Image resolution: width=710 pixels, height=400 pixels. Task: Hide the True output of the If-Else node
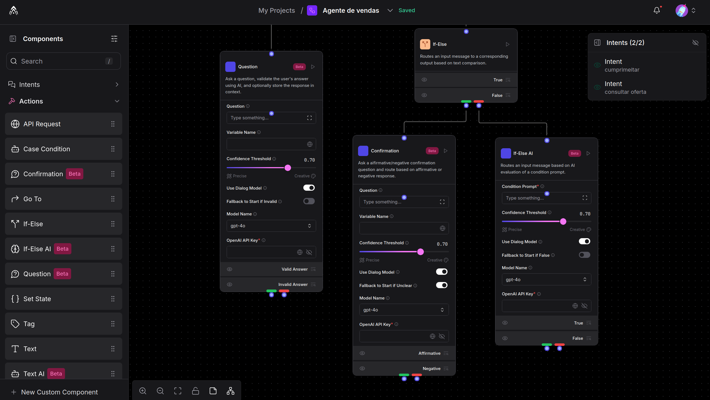point(424,80)
